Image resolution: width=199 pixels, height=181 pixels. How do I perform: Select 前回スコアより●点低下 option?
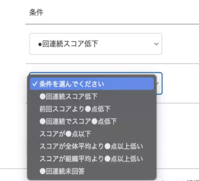[74, 109]
